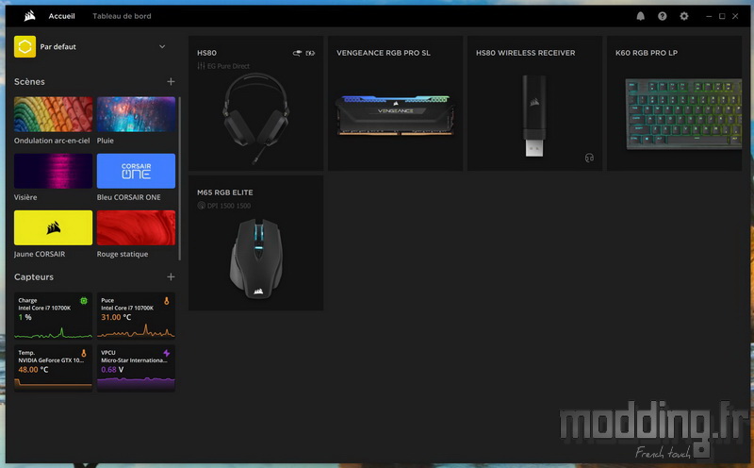Click the EG Pure Direct text on HS80
The height and width of the screenshot is (468, 754).
point(228,66)
